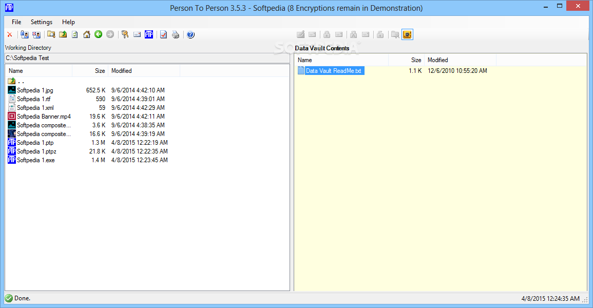593x308 pixels.
Task: Click the green back arrow
Action: click(x=99, y=35)
